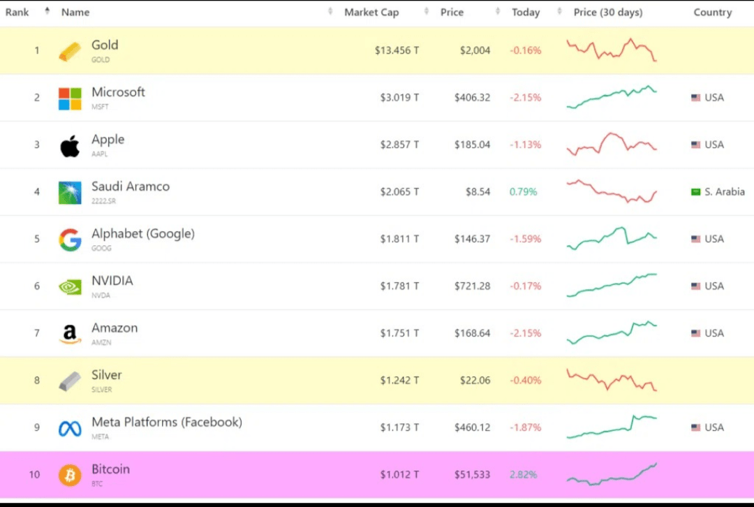Sort by Market Cap column header
This screenshot has width=754, height=507.
click(x=371, y=13)
